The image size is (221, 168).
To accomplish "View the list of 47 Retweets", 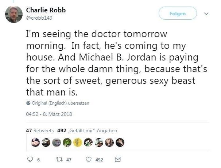I will 40,130.
